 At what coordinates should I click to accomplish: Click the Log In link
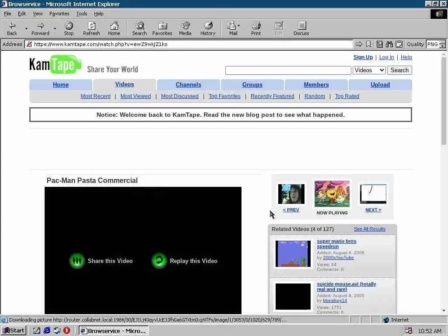[x=387, y=57]
